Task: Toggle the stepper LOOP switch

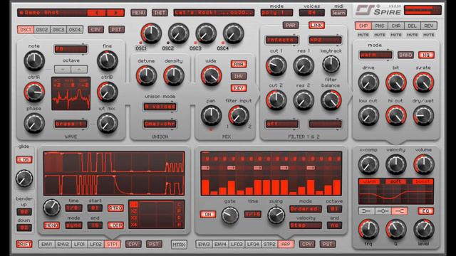Action: coord(115,225)
